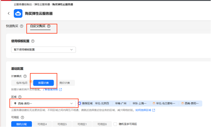Choose recommended region 华北-北京四

102,103
